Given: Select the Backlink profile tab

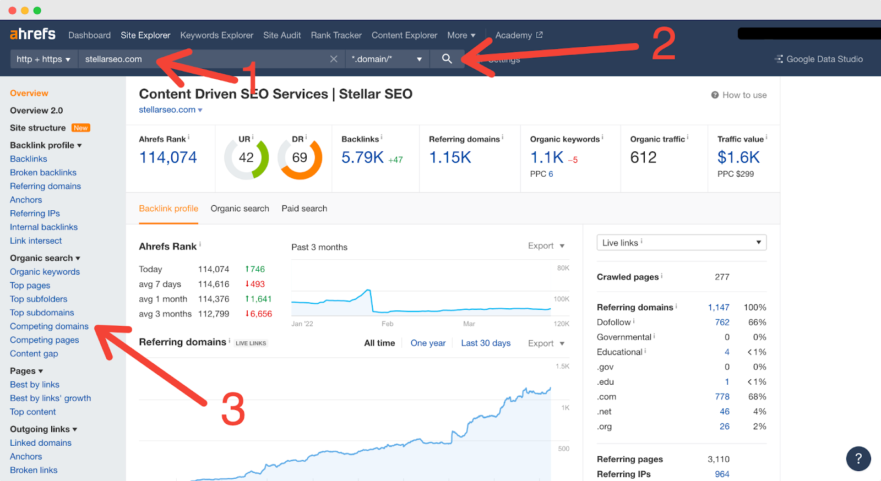Looking at the screenshot, I should [x=168, y=209].
